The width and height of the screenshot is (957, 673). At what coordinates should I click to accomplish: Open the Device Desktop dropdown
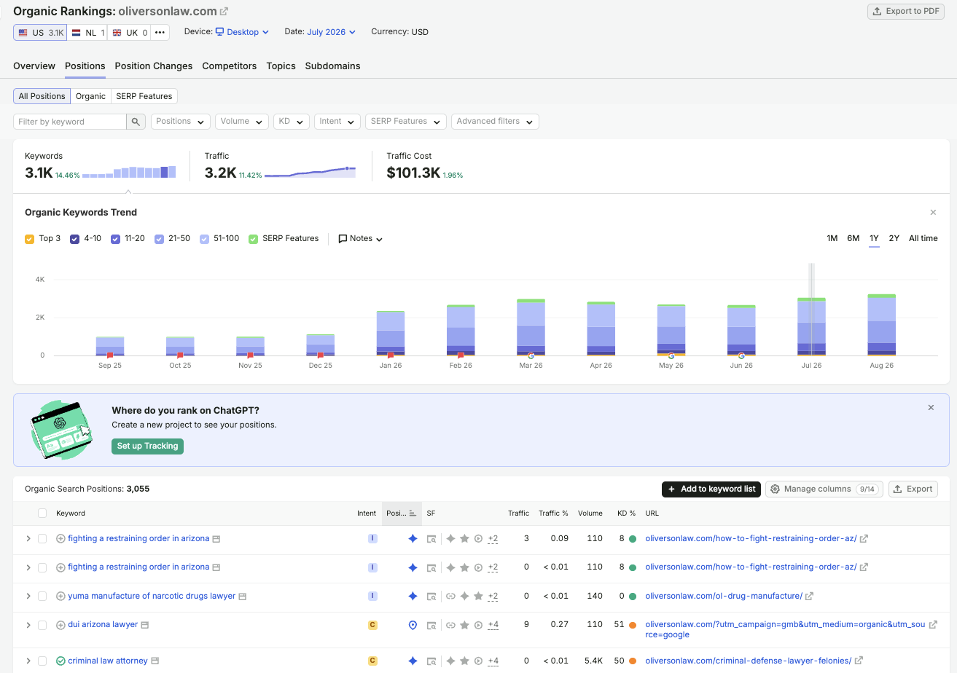click(242, 32)
